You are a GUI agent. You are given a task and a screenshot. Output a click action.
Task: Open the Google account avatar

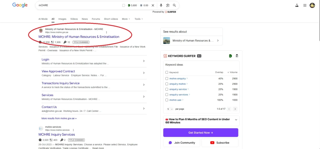(312, 6)
